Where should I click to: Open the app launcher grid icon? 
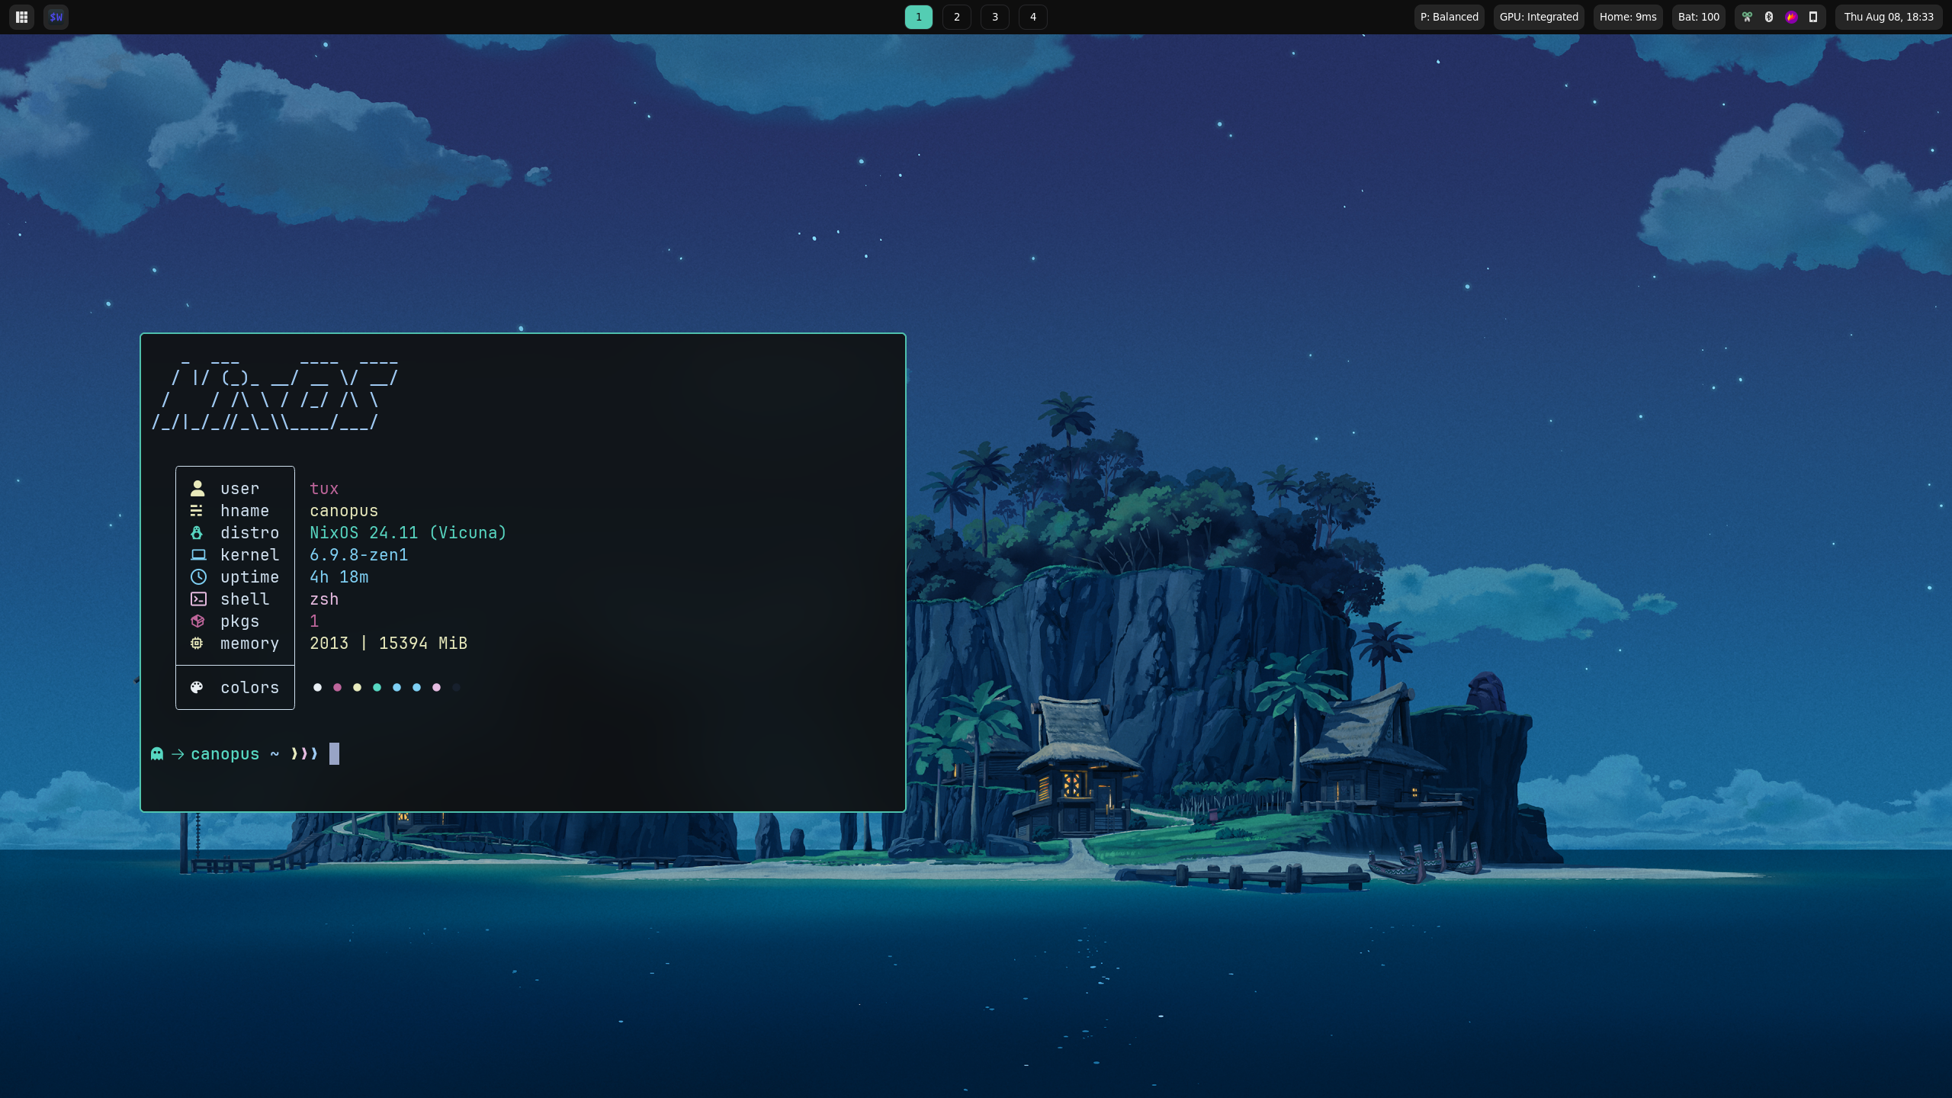tap(21, 17)
